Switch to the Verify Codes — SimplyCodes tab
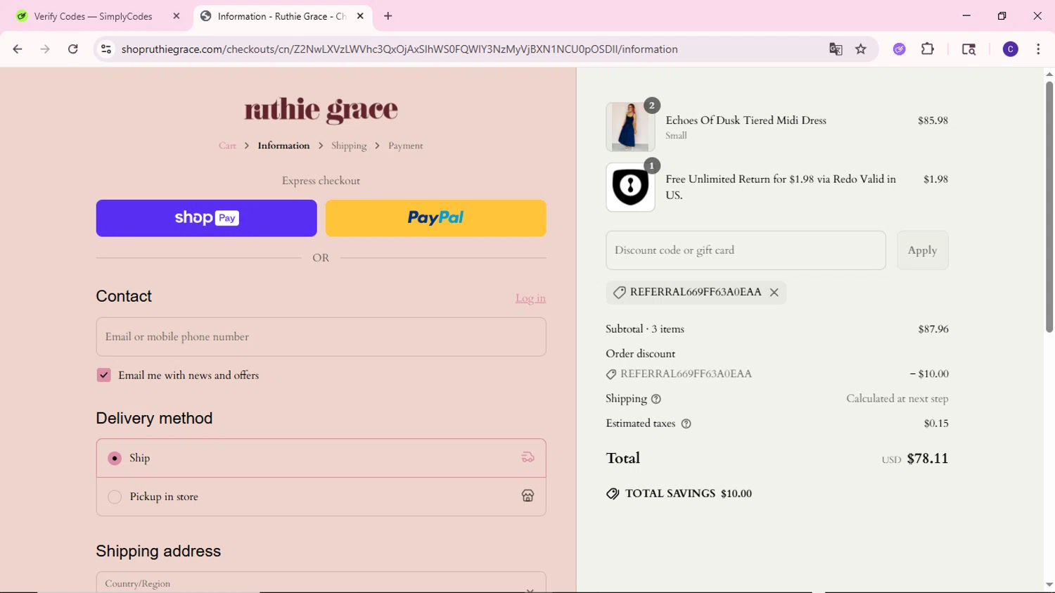The height and width of the screenshot is (593, 1055). coord(98,16)
